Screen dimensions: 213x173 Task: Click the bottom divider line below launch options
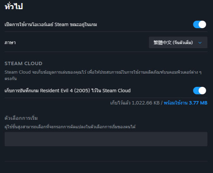pyautogui.click(x=106, y=161)
